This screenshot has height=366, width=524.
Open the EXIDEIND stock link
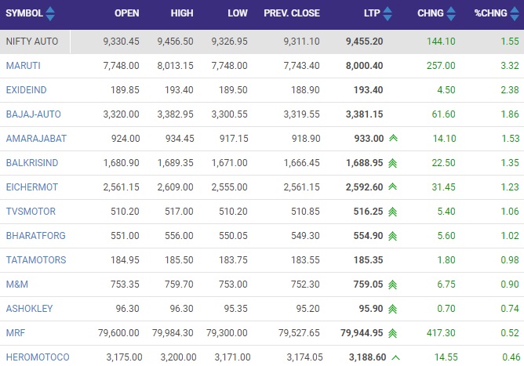tap(26, 90)
